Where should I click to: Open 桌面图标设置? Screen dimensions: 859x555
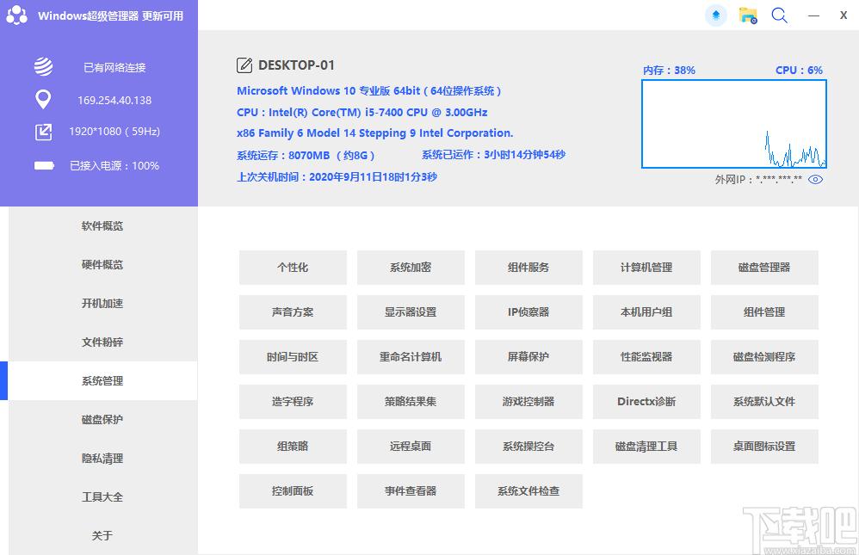coord(764,447)
